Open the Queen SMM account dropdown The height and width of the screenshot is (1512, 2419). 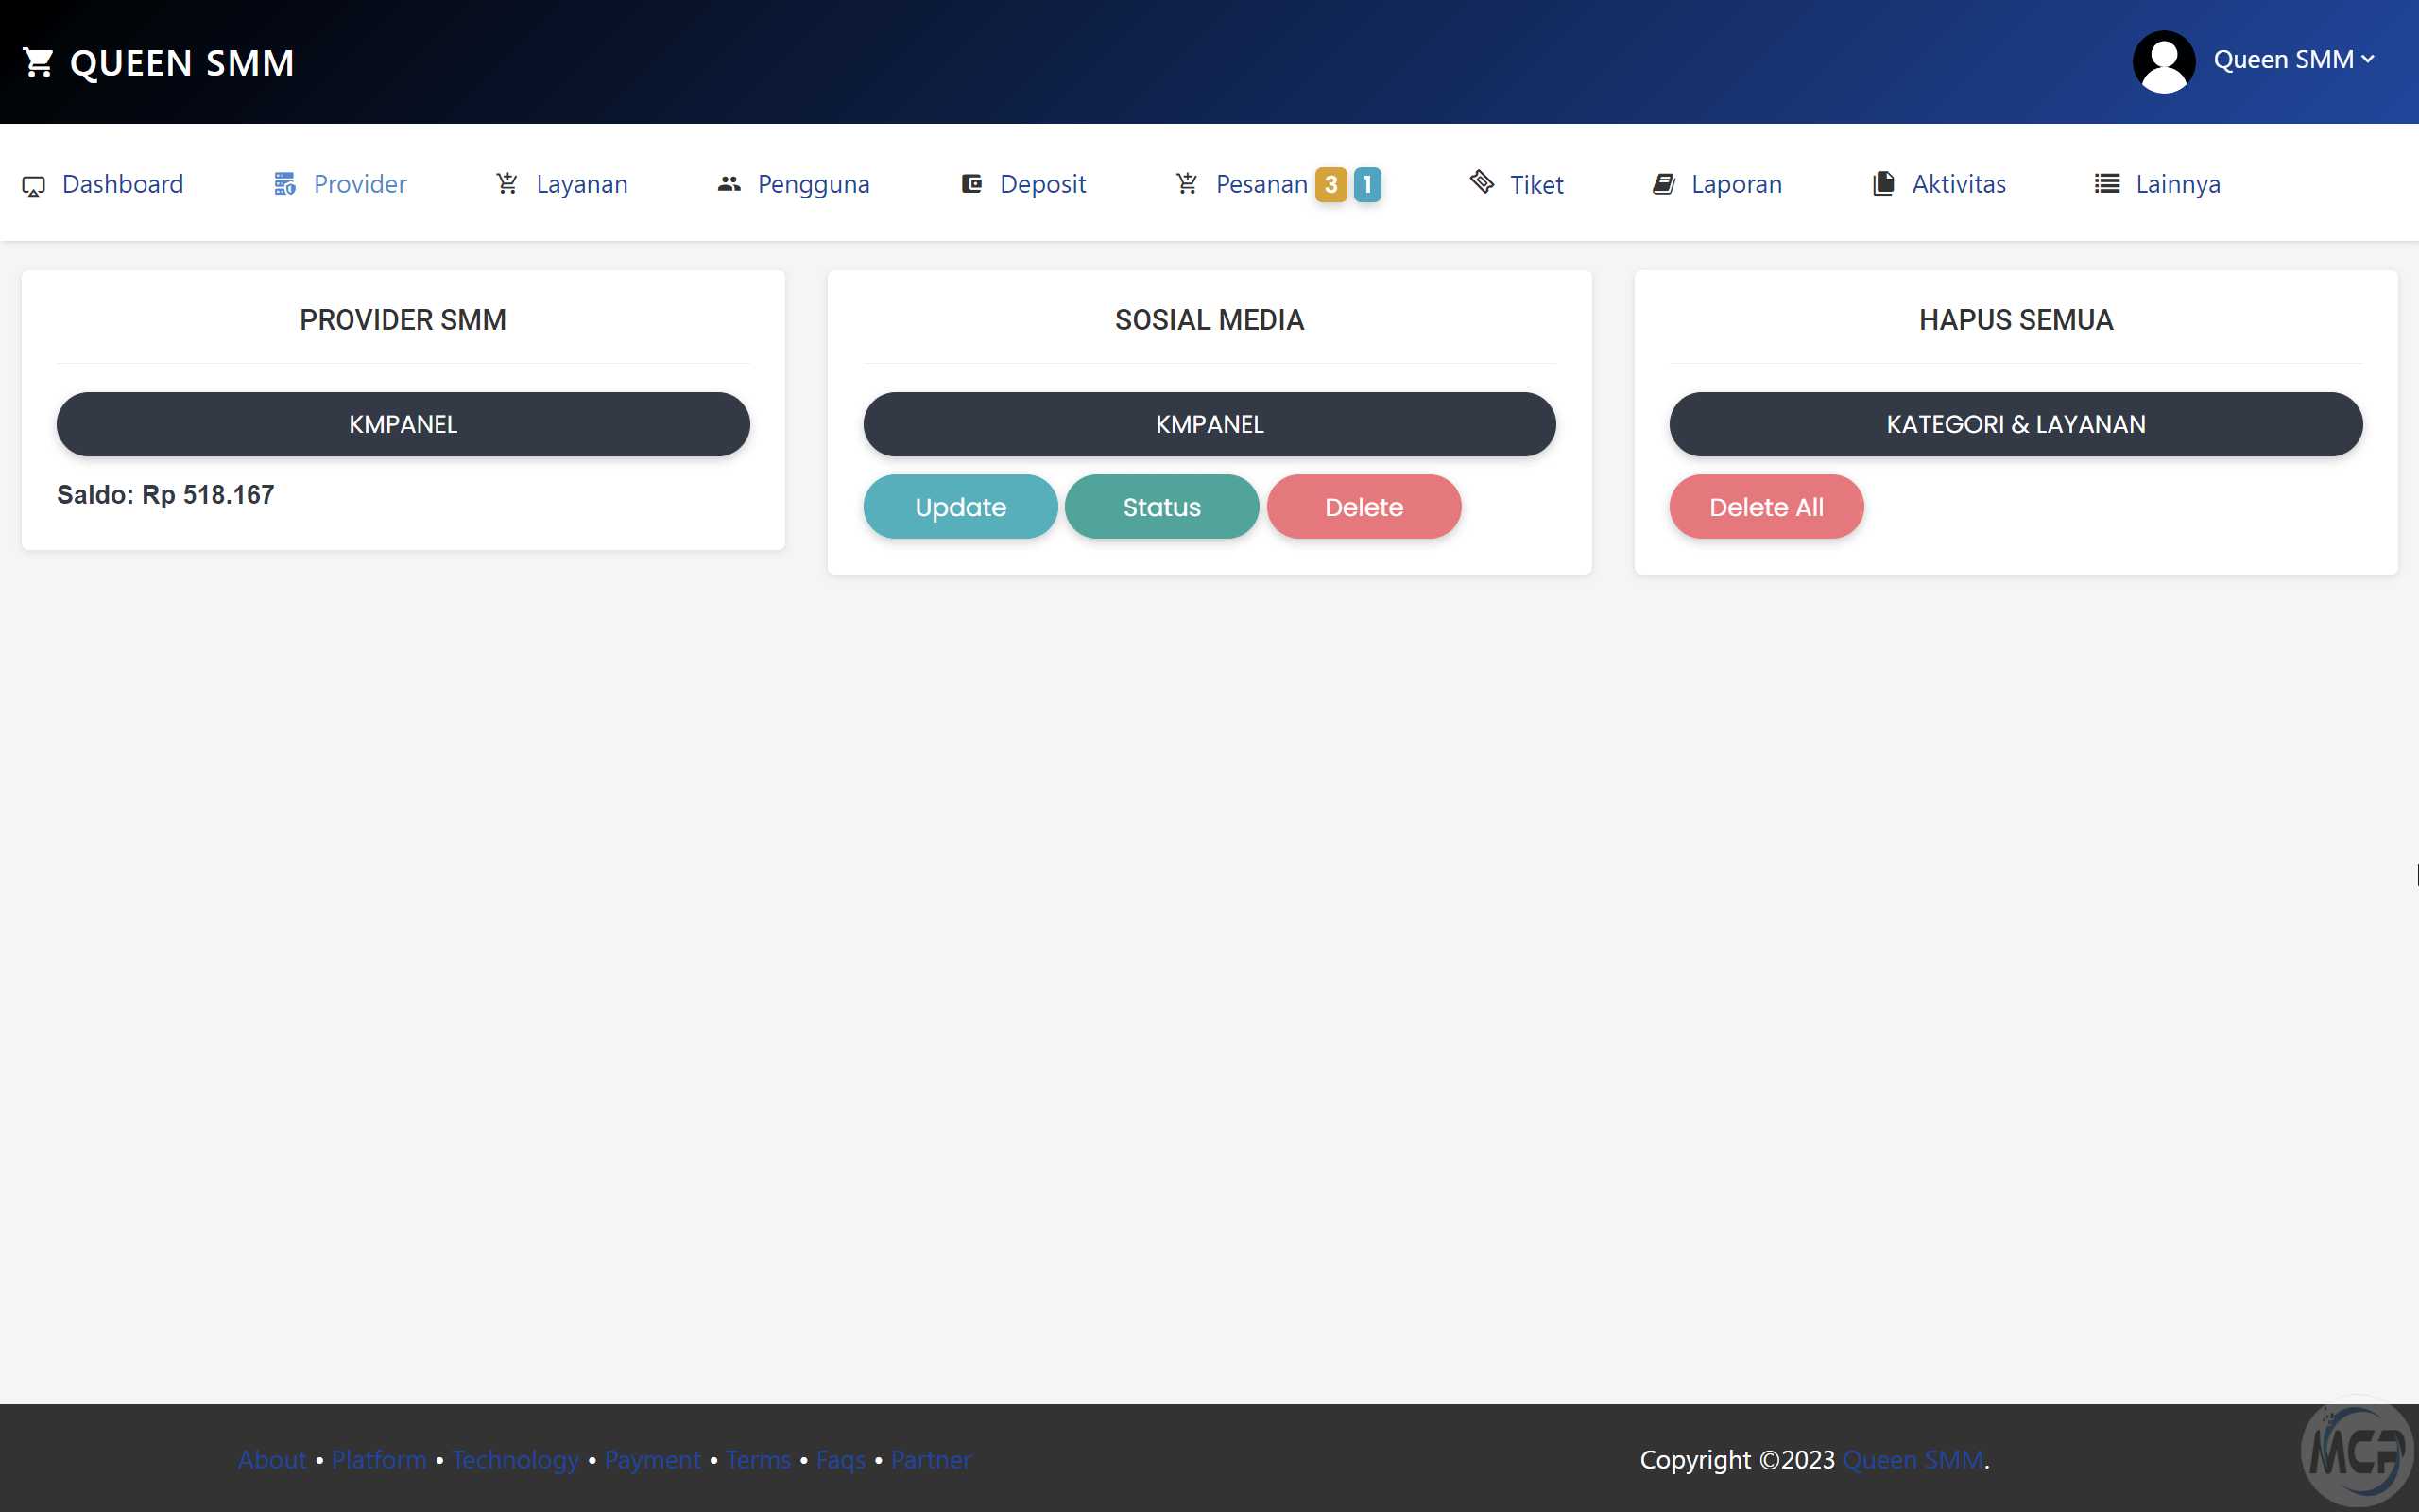(x=2293, y=60)
